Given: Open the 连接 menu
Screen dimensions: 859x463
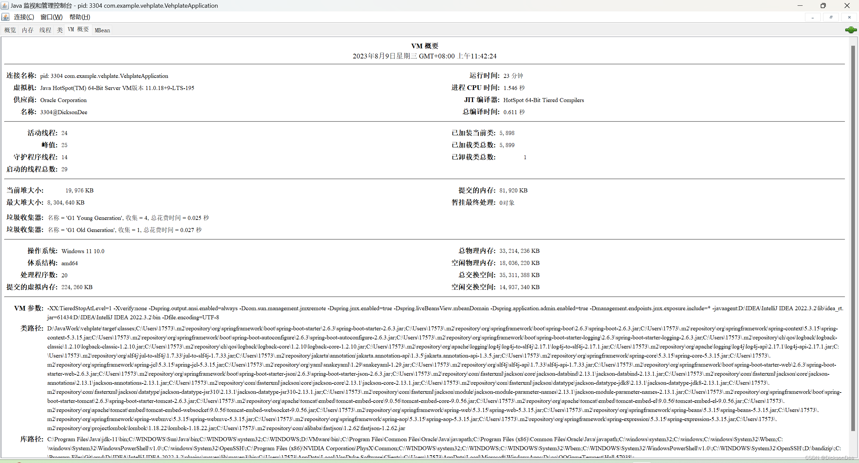Looking at the screenshot, I should click(23, 17).
